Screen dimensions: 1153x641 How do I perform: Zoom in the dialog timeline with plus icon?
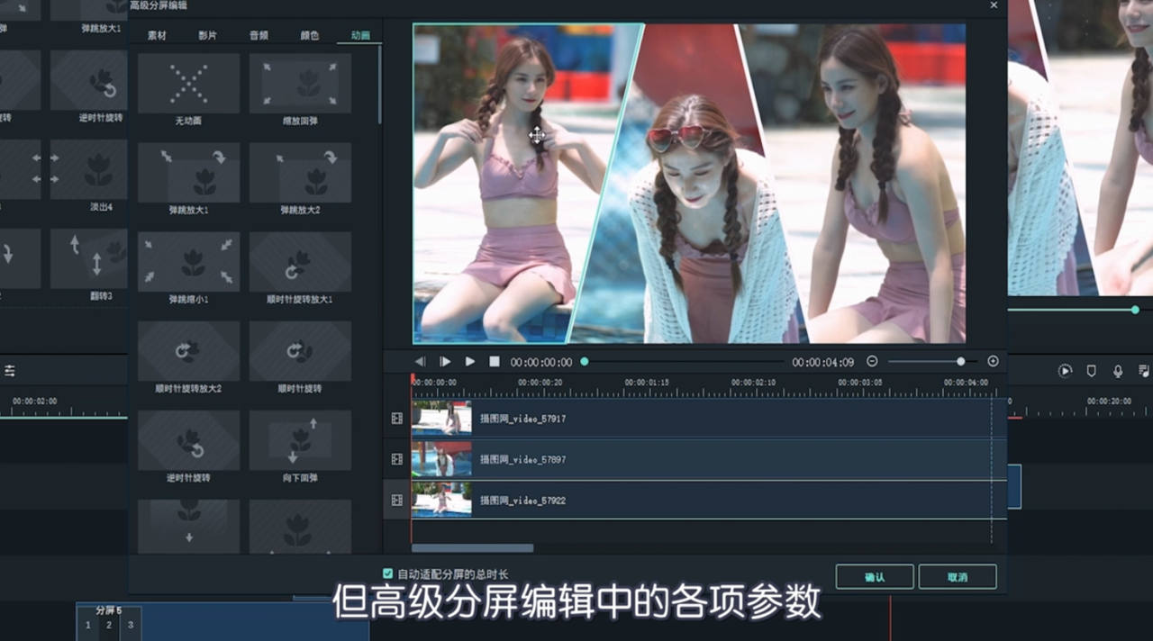[993, 361]
